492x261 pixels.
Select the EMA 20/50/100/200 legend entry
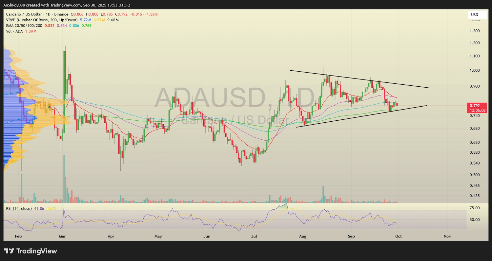(x=25, y=26)
